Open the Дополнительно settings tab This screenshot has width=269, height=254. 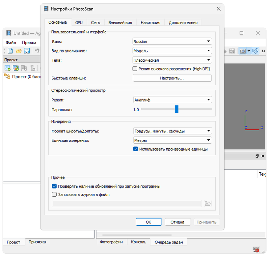183,22
